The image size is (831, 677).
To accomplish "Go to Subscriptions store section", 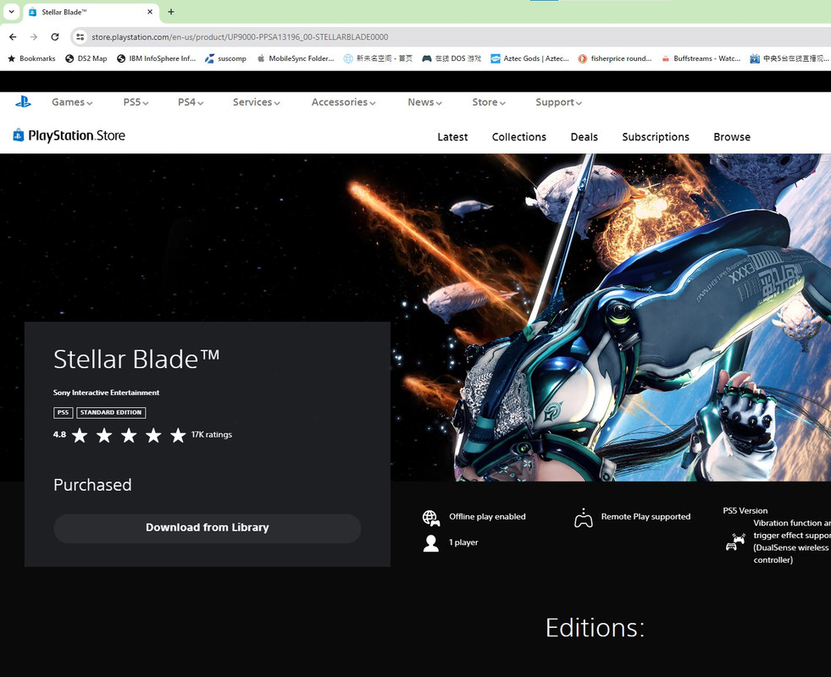I will [x=656, y=137].
